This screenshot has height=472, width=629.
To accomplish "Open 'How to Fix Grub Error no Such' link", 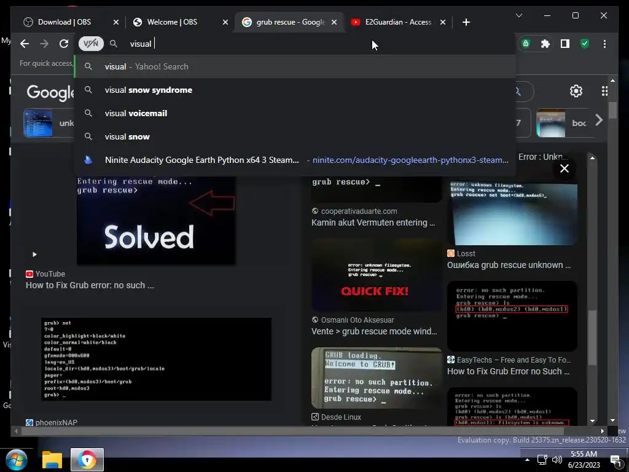I will tap(508, 371).
